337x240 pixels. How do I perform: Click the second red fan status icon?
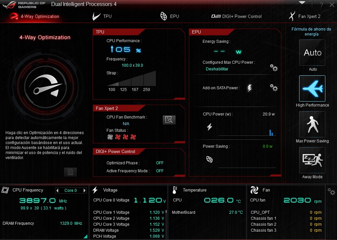coord(118,137)
